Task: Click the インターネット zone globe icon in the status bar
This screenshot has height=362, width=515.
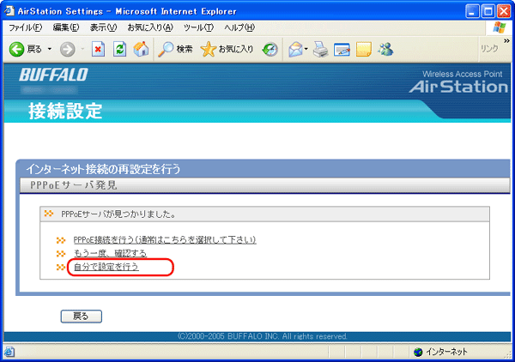Action: (x=418, y=352)
